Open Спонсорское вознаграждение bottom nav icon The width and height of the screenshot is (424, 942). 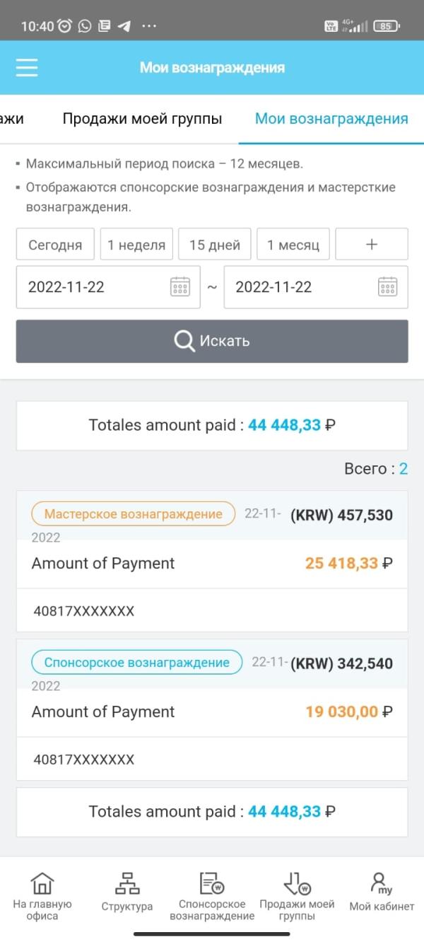(x=212, y=883)
